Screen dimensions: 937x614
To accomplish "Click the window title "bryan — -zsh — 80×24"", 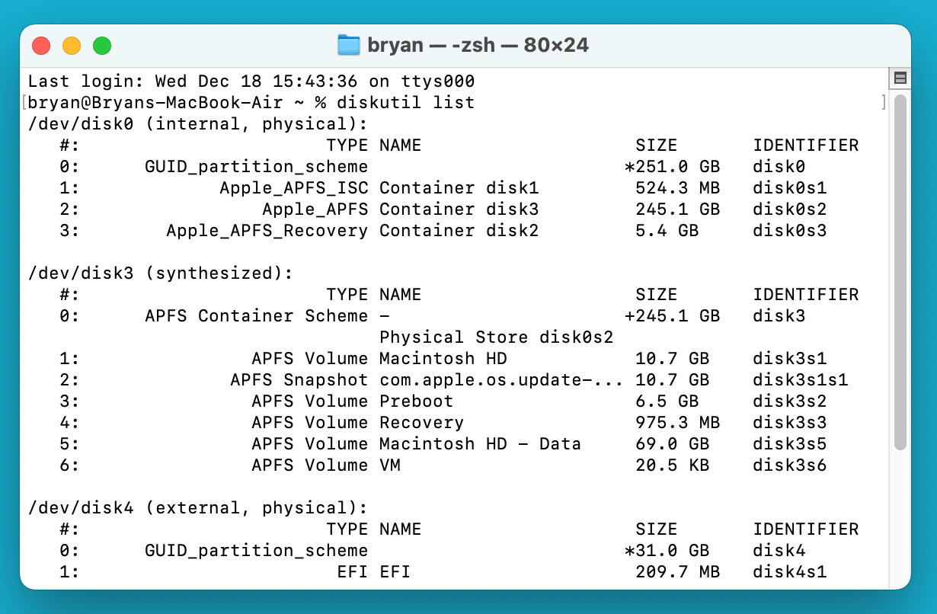I will coord(478,45).
